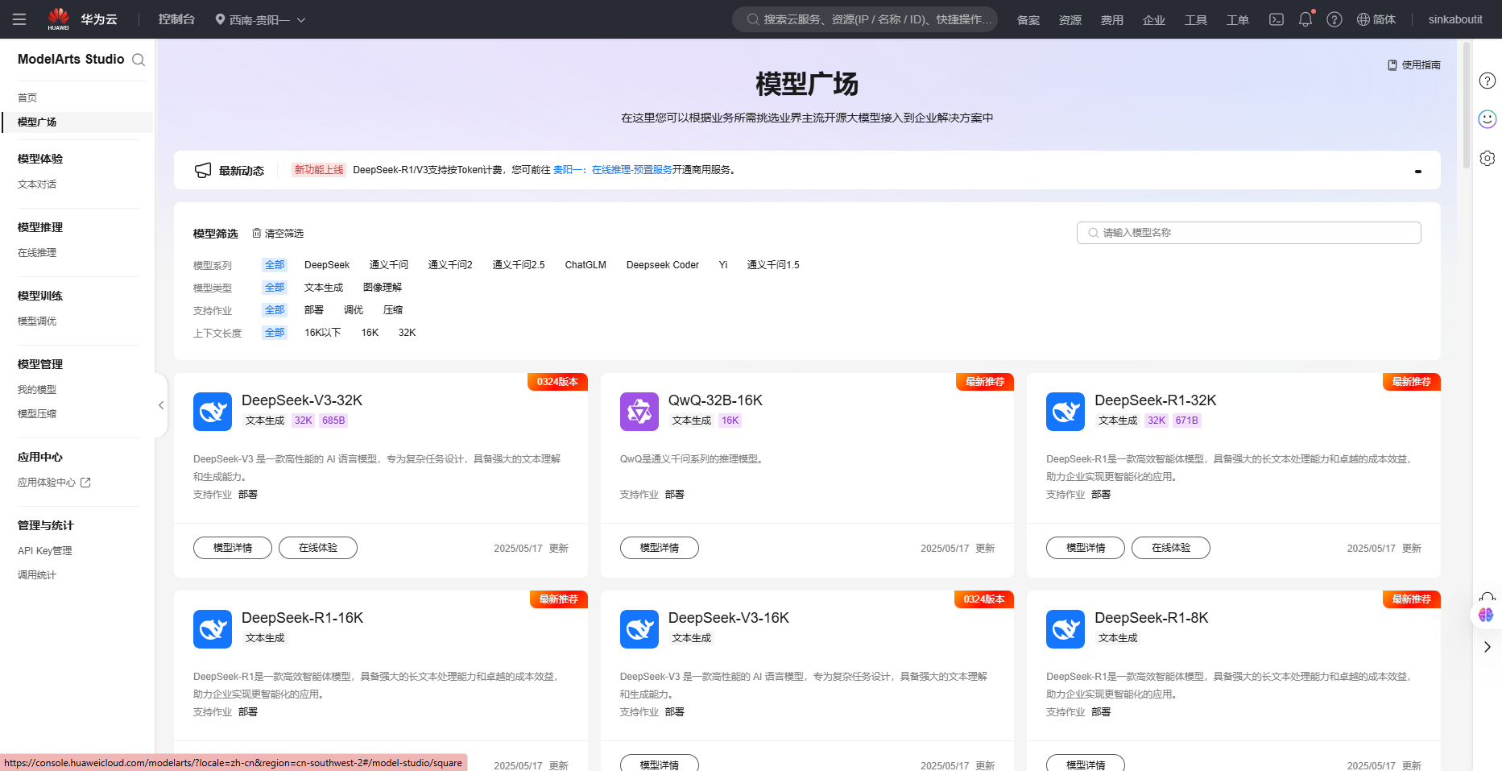This screenshot has height=771, width=1502.
Task: Click the location pin for region
Action: pos(220,19)
